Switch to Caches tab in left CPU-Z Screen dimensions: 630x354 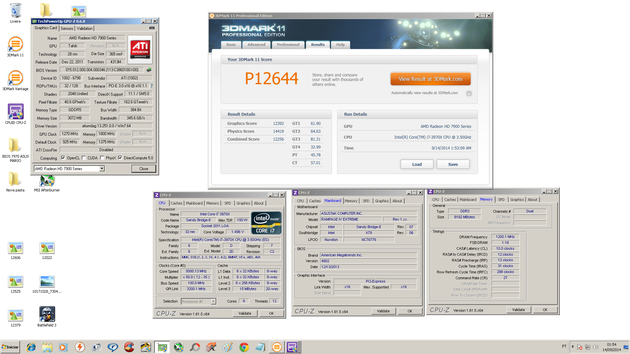tap(176, 203)
